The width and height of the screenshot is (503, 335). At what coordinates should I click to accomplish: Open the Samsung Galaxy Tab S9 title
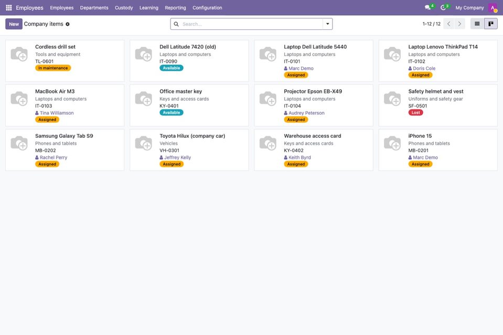(64, 136)
